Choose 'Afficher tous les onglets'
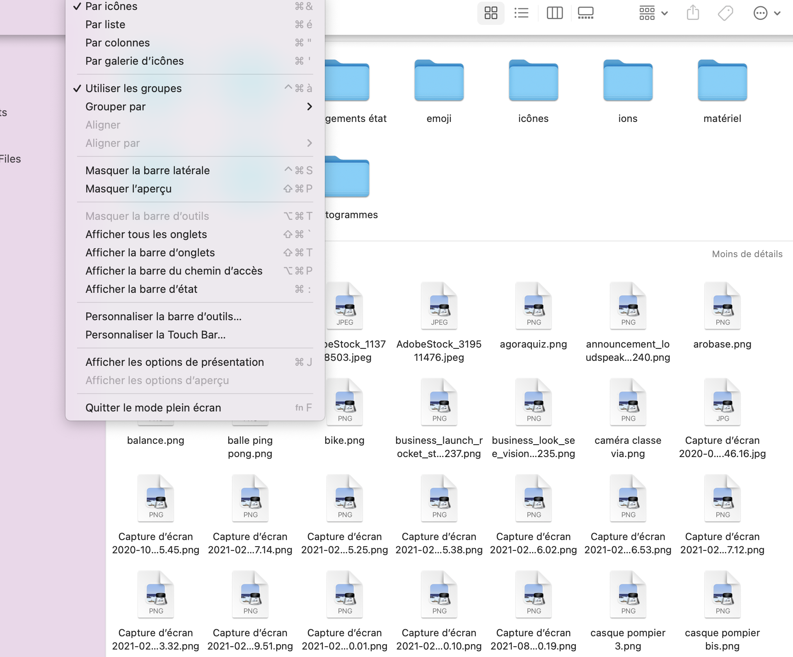 point(195,234)
